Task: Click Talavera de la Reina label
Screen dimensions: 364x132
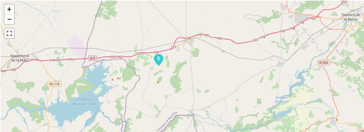Action: tap(350, 17)
